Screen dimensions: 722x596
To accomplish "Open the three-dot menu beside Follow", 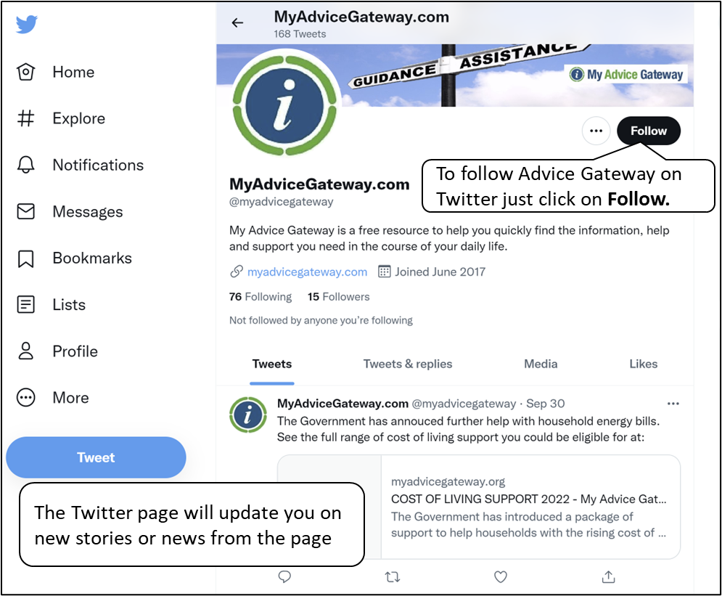I will point(596,131).
